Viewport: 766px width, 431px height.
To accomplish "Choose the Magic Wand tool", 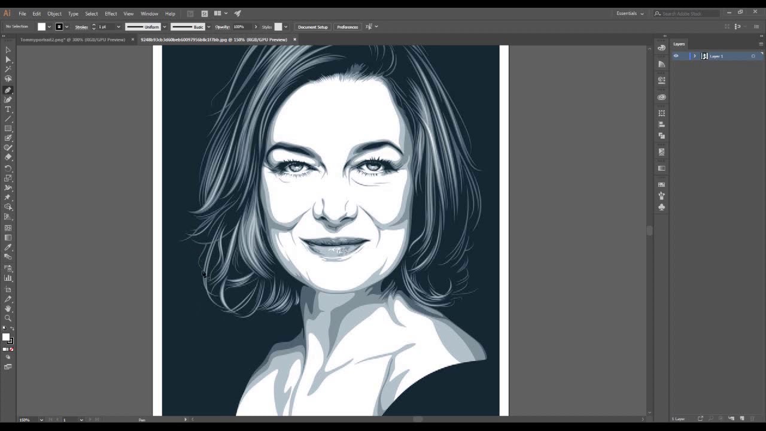I will click(x=8, y=69).
